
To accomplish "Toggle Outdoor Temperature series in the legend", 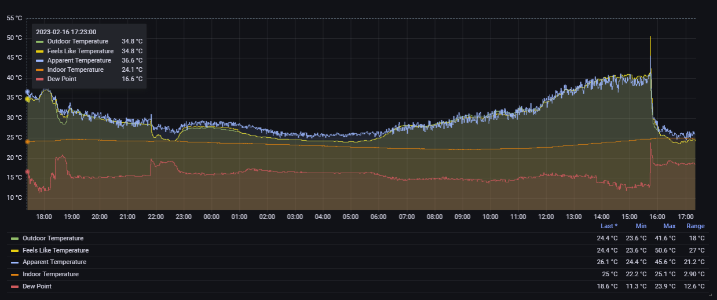I will pyautogui.click(x=53, y=238).
